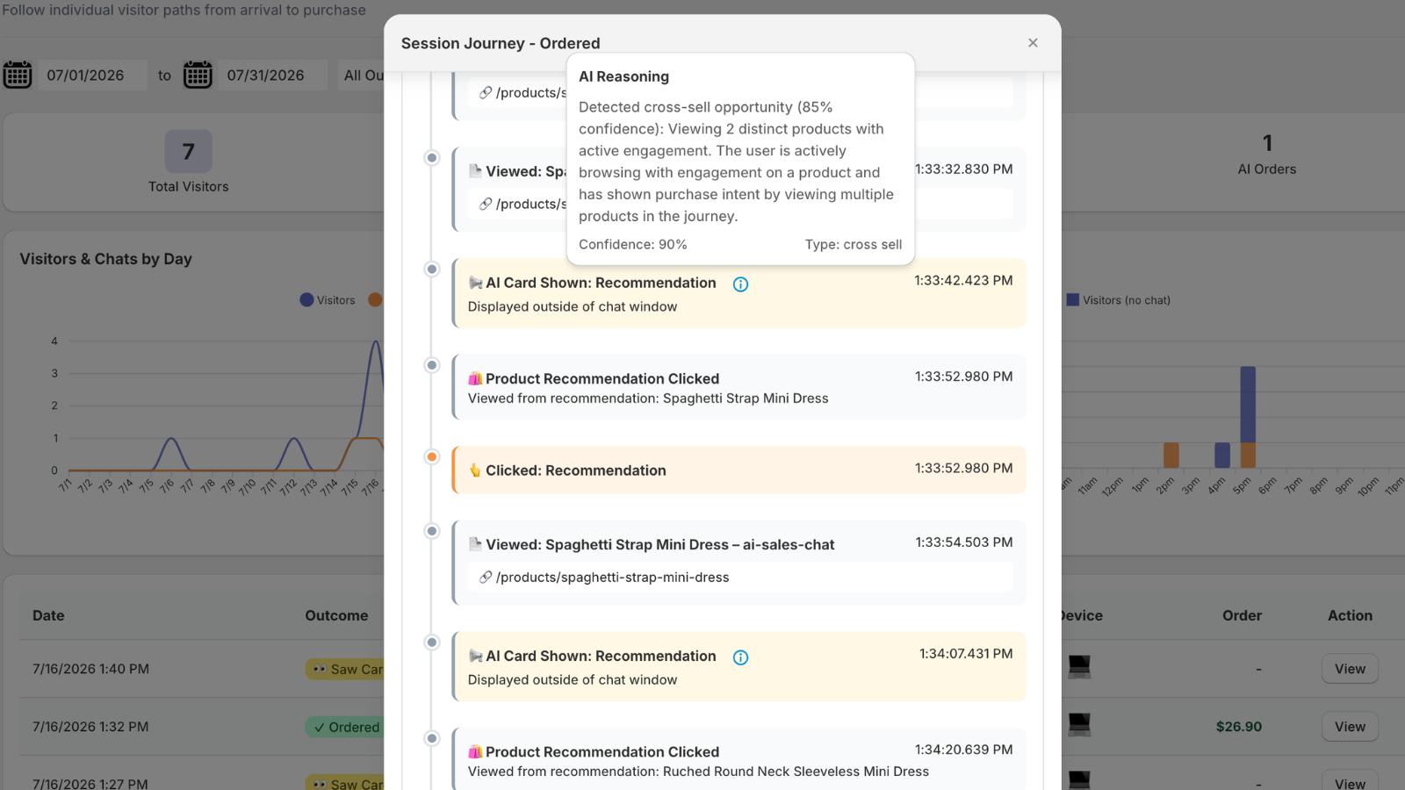Select timeline dot for 1:33:32 Viewed event

click(x=432, y=158)
